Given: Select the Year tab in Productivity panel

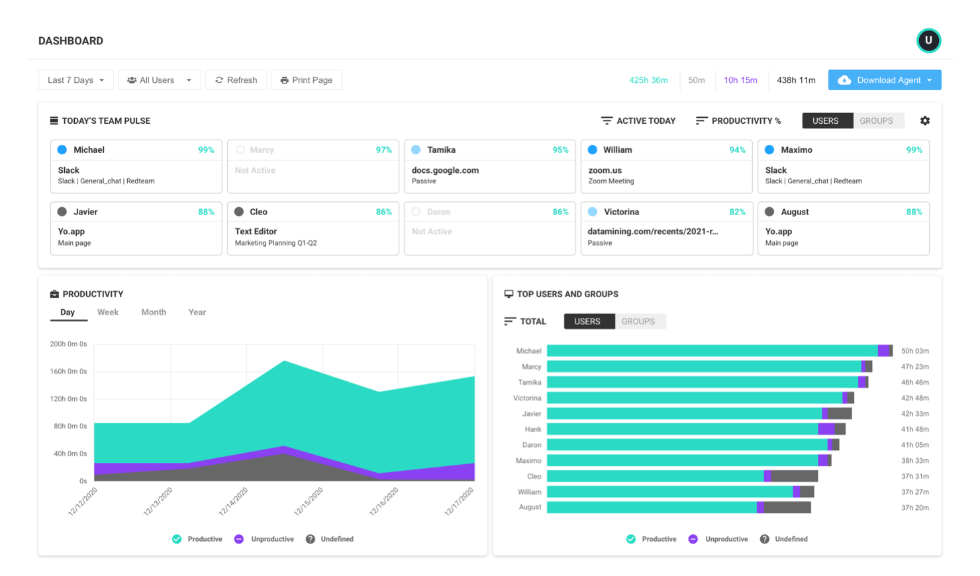Looking at the screenshot, I should (197, 312).
